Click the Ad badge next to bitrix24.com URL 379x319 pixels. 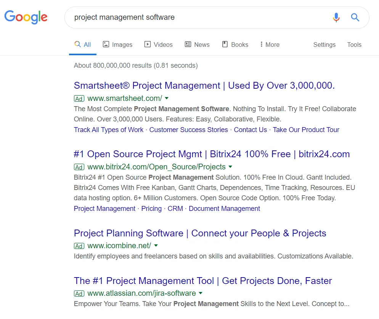[79, 167]
